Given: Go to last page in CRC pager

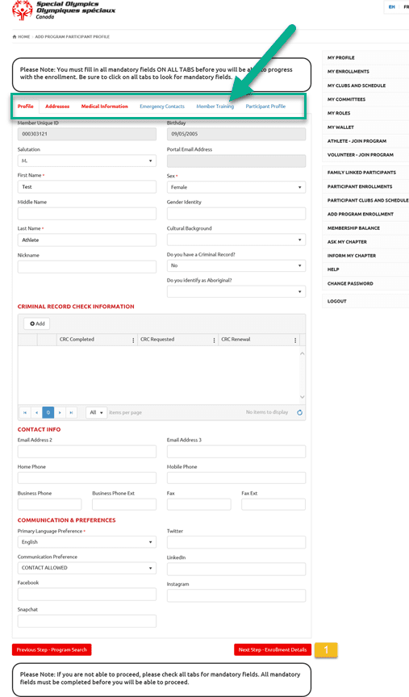Looking at the screenshot, I should click(x=71, y=412).
